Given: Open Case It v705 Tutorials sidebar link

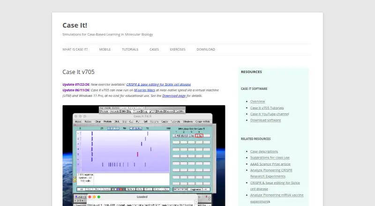Looking at the screenshot, I should [x=267, y=108].
